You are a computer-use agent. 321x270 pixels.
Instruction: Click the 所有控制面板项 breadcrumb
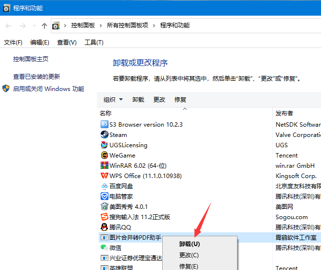pyautogui.click(x=128, y=25)
